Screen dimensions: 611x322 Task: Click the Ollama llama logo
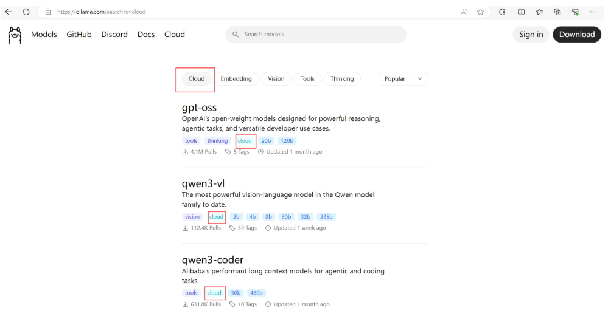(15, 35)
